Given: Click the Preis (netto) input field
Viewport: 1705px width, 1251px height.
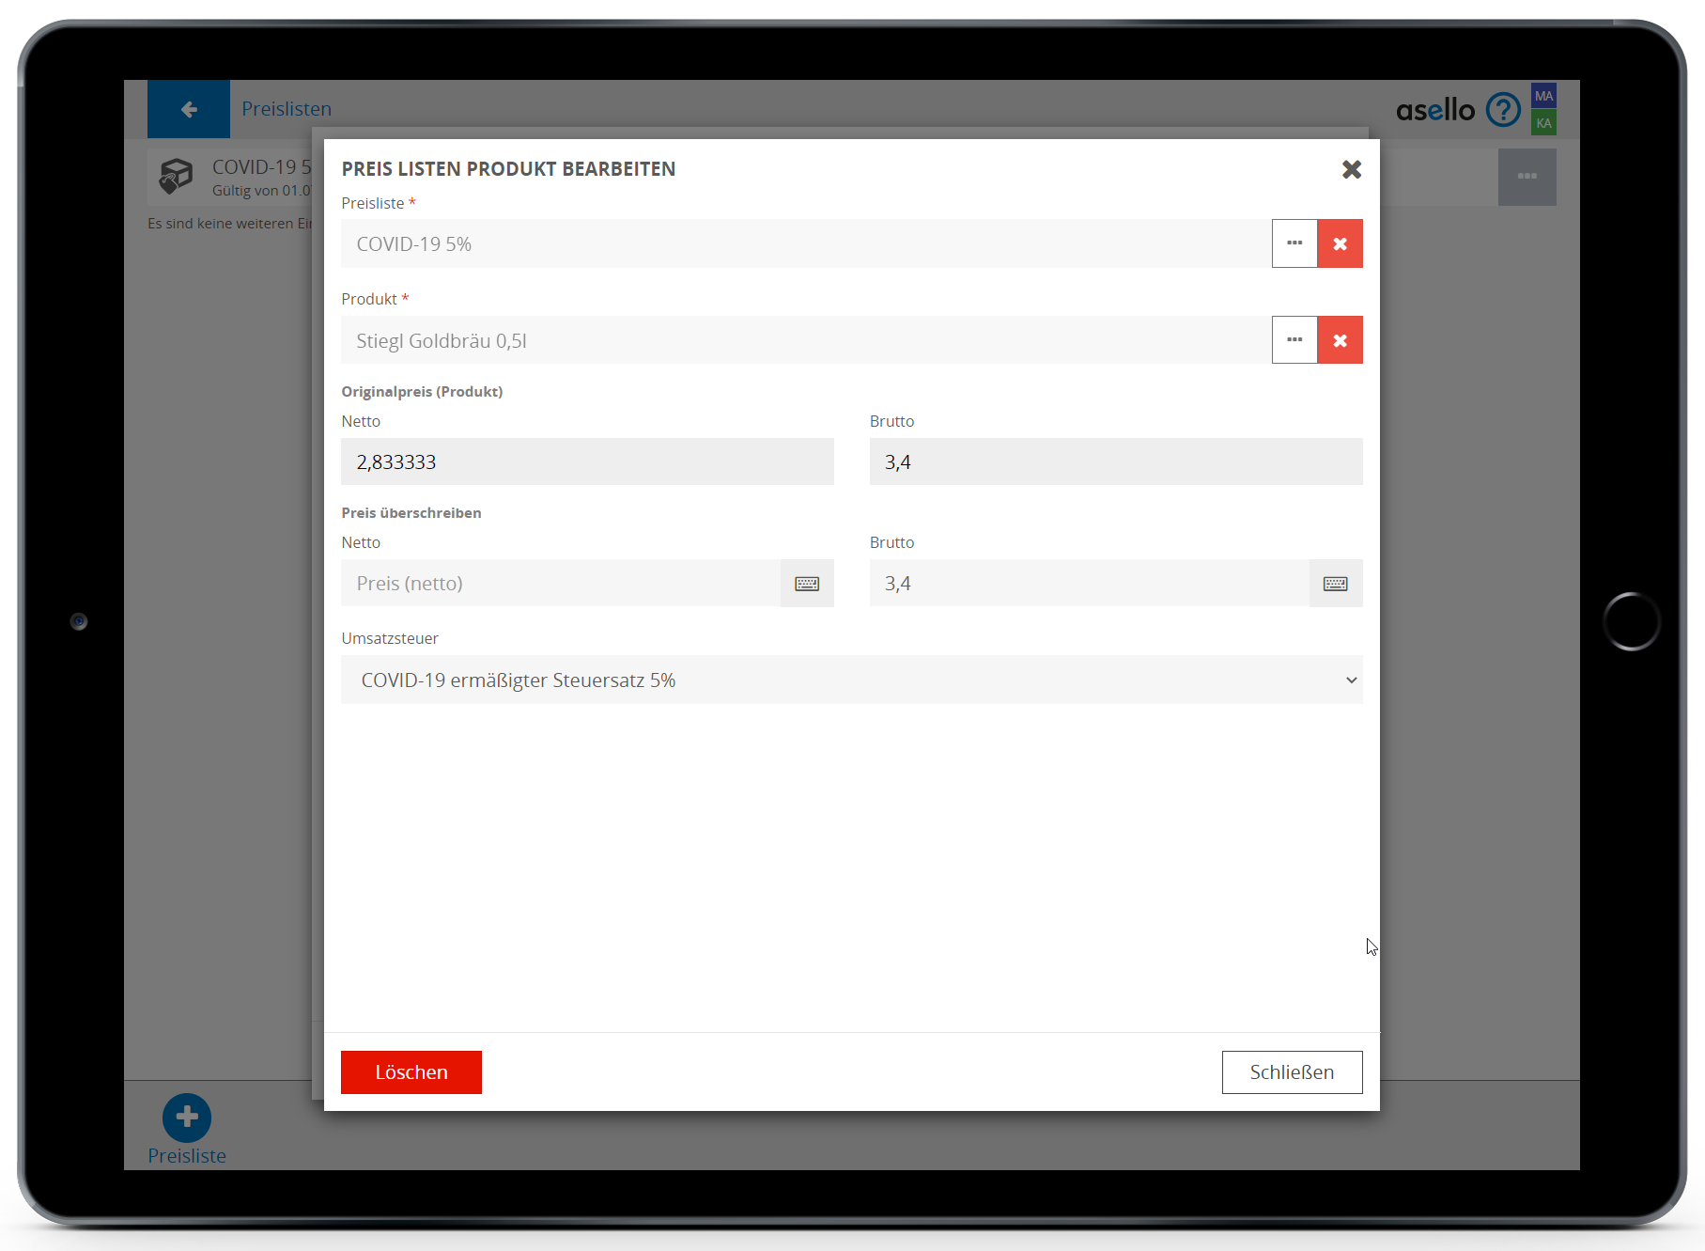Looking at the screenshot, I should (x=561, y=584).
